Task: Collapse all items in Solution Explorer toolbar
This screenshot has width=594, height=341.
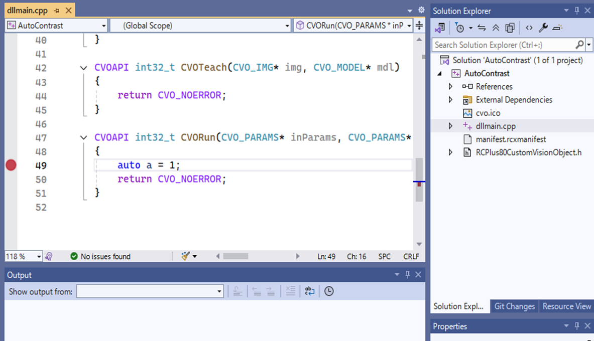Action: coord(496,28)
